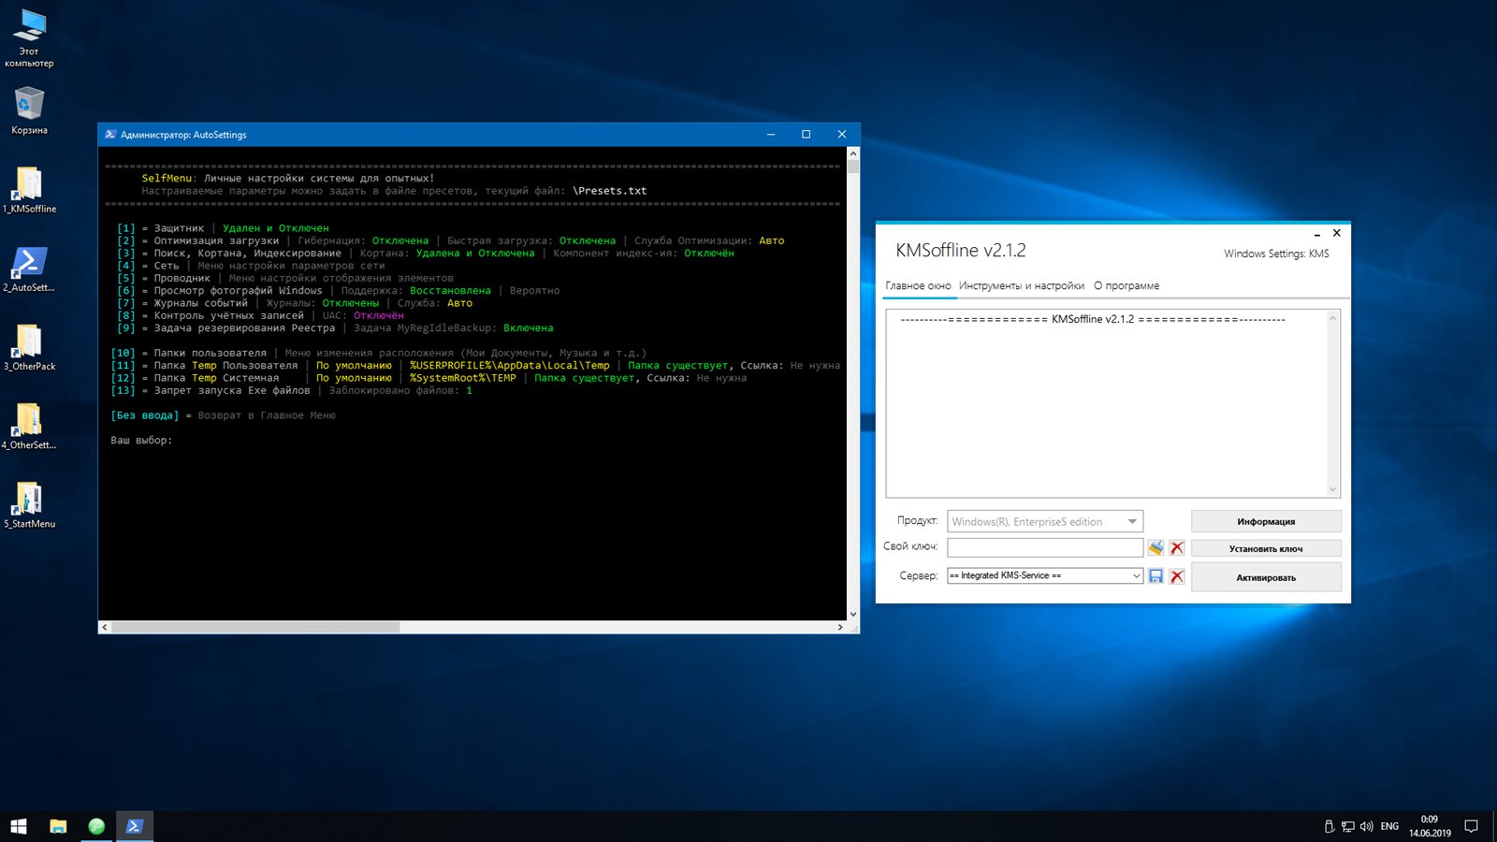Click the Активировать button
This screenshot has width=1497, height=842.
point(1266,577)
